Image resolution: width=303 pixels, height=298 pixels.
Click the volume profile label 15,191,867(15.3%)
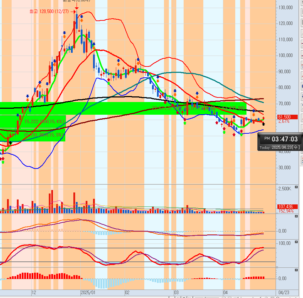pos(44,135)
